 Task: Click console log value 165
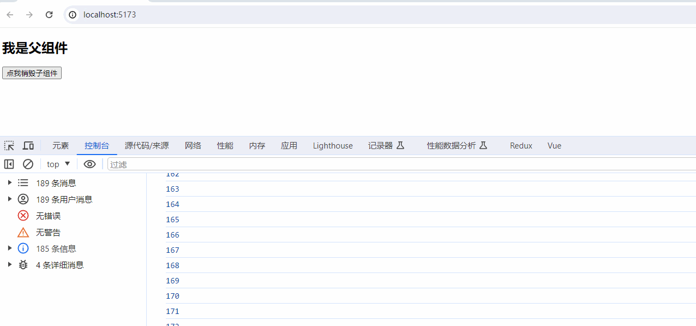172,220
